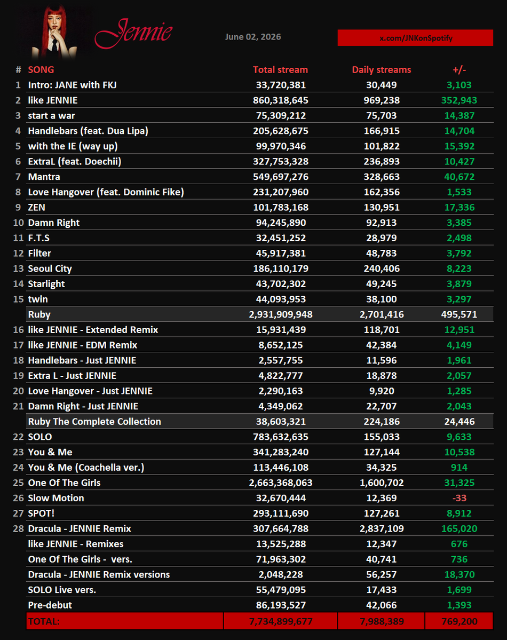
Task: Click the +/- column header
Action: click(460, 70)
